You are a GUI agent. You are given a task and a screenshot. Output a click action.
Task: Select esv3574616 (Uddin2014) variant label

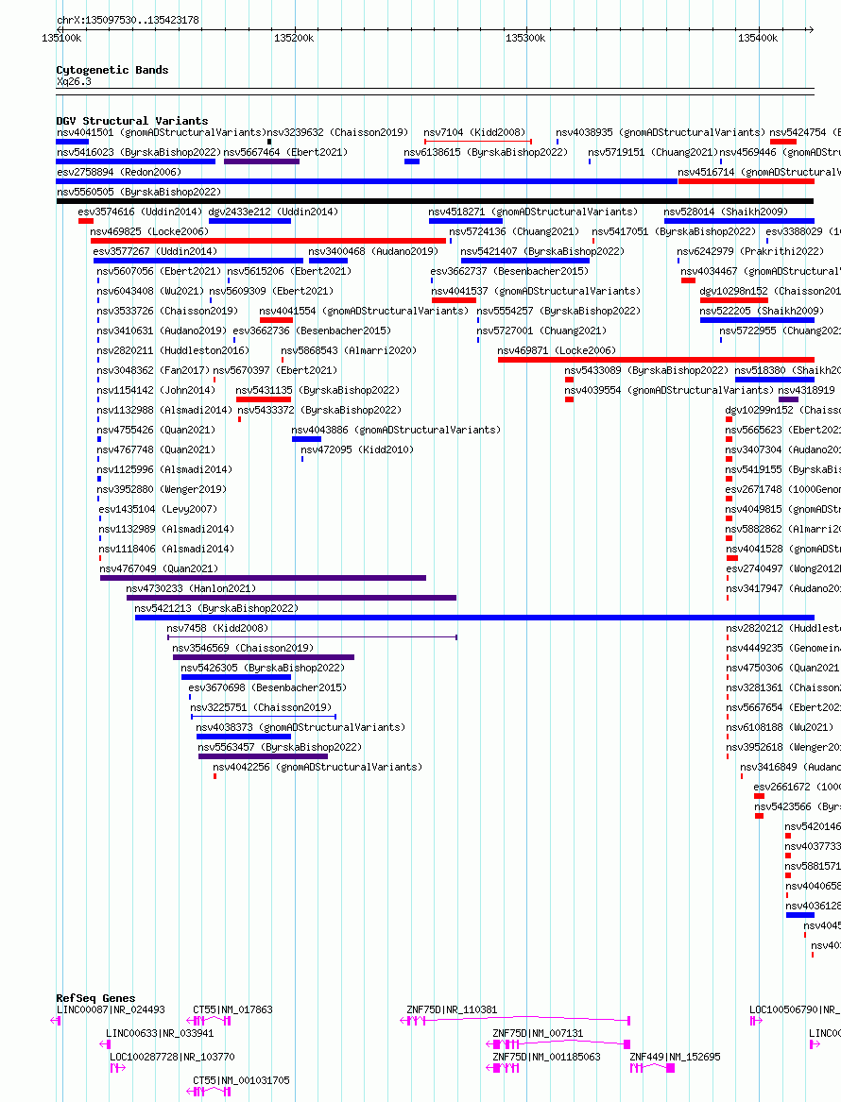(140, 212)
